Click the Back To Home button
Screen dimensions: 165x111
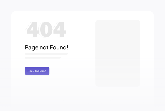point(37,71)
